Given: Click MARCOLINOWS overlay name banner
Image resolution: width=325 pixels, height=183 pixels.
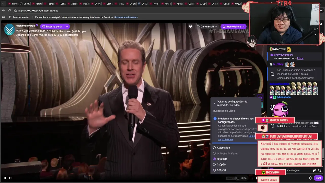Looking at the screenshot, I should click(275, 120).
